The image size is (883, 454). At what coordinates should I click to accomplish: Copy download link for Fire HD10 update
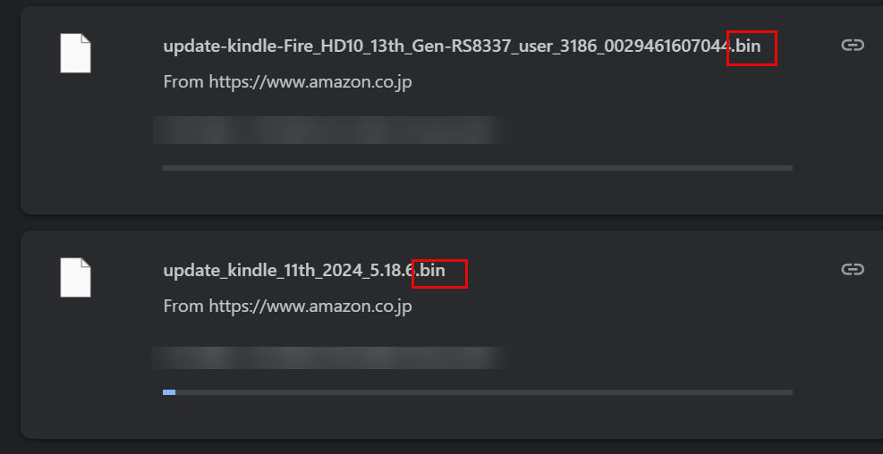click(x=853, y=46)
